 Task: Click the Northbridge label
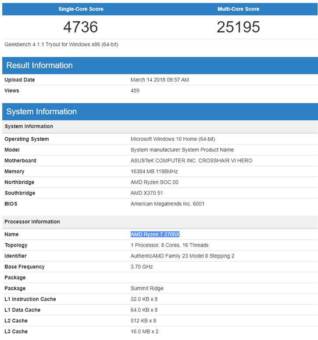[x=19, y=183]
